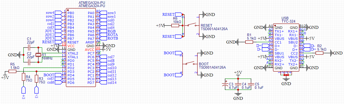The width and height of the screenshot is (344, 104).
Task: Click the row2 net label
Action: (x=50, y=16)
